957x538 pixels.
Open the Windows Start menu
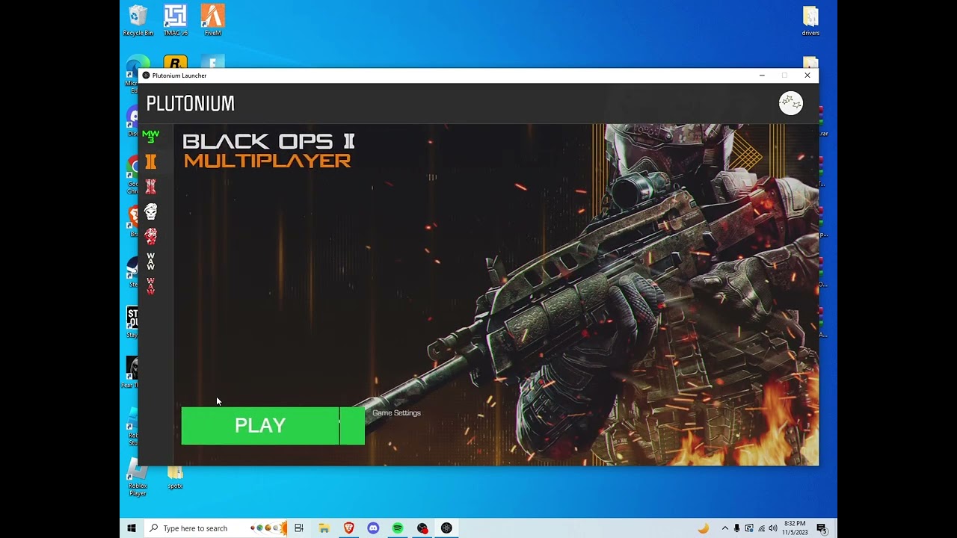pyautogui.click(x=132, y=528)
